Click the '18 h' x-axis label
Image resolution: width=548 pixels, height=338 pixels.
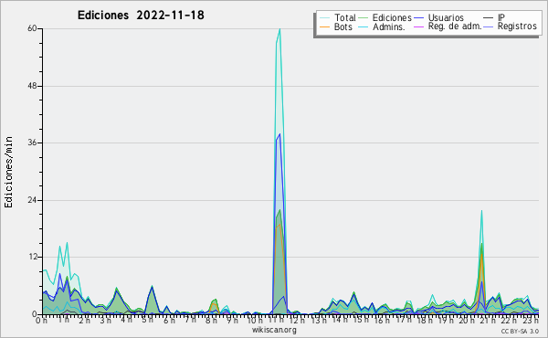425,320
